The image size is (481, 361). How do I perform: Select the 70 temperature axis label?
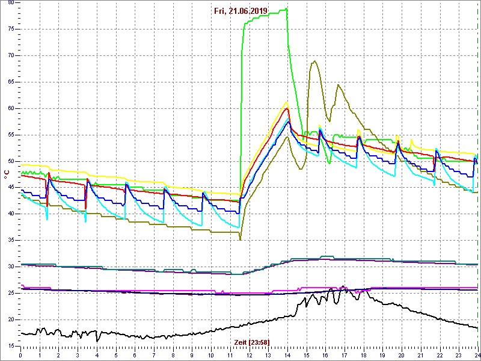pos(10,55)
